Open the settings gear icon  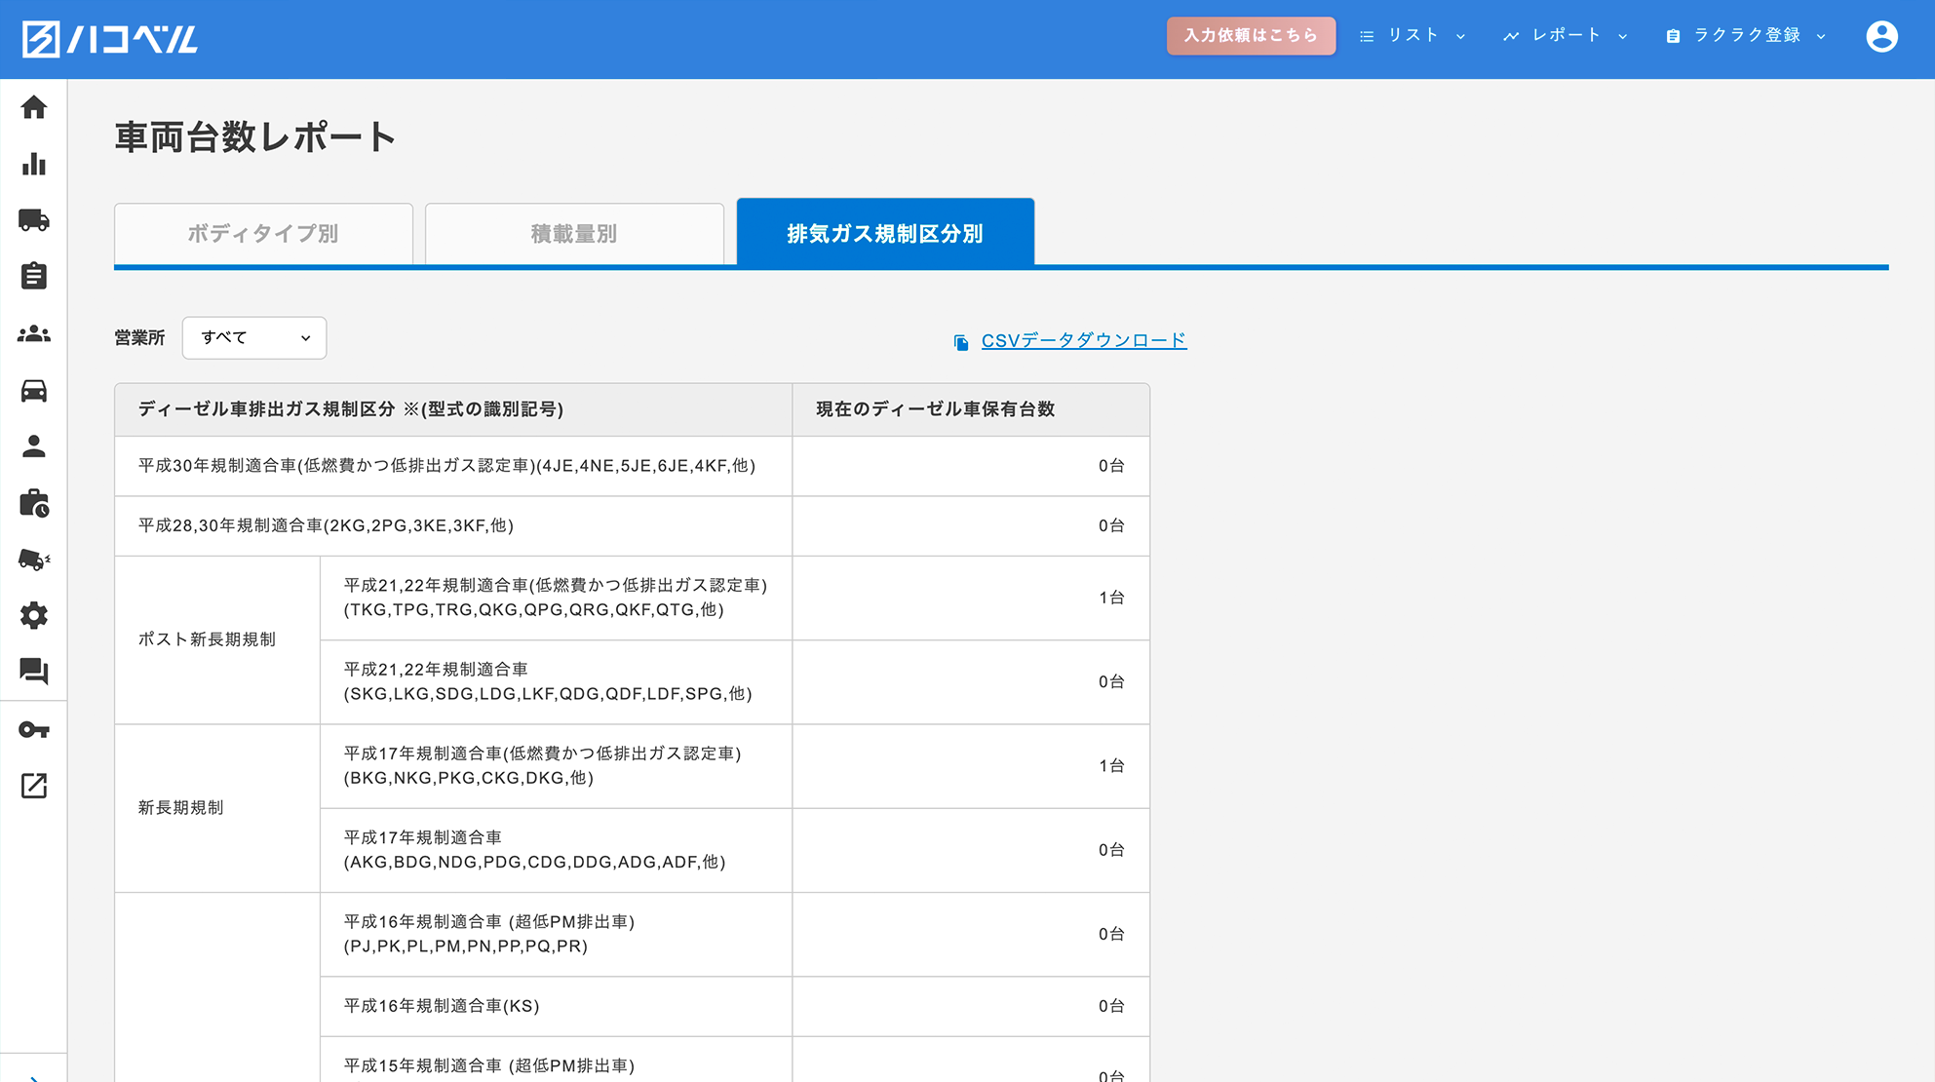point(34,615)
